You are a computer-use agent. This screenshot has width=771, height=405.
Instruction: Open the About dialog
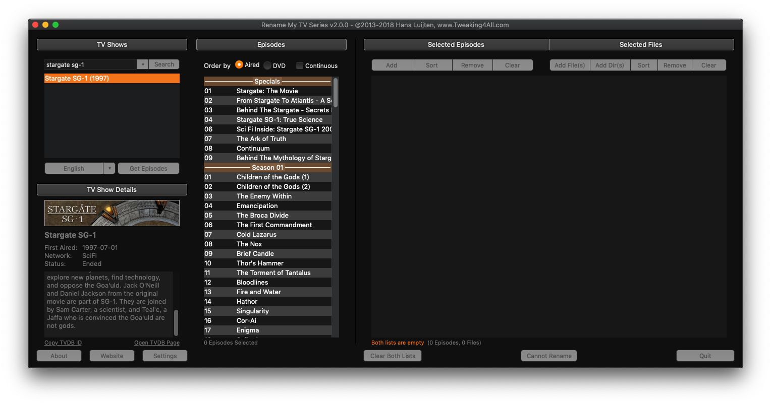(59, 356)
